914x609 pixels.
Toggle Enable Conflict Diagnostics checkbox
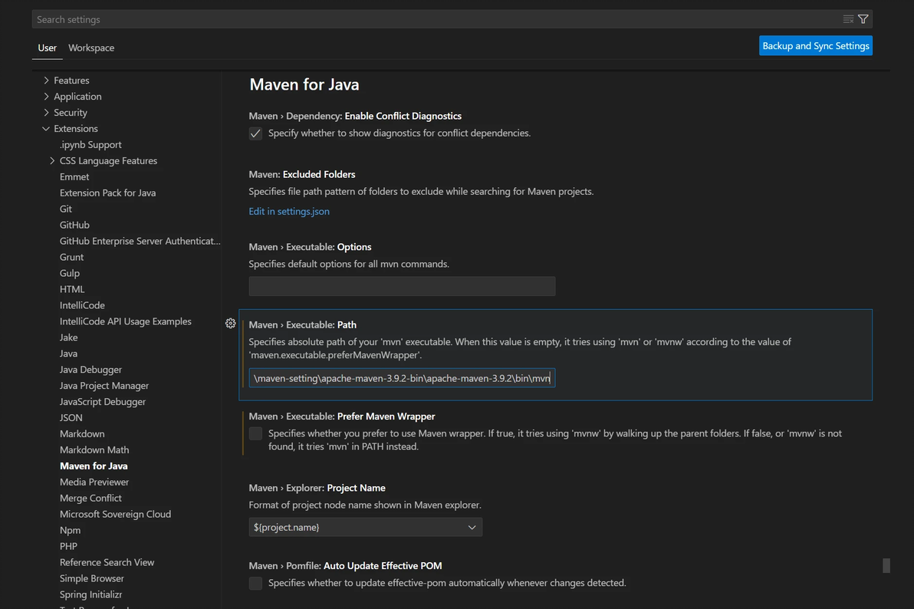[x=256, y=133]
